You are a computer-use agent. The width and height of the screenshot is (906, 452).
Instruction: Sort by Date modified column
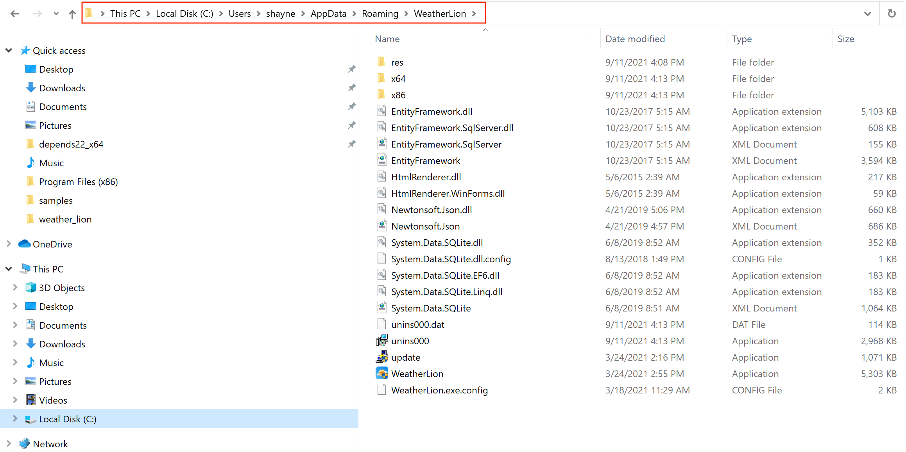coord(635,39)
